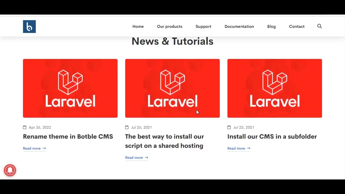Image resolution: width=345 pixels, height=194 pixels.
Task: Read more about Rename theme in Botble CMS
Action: [34, 148]
